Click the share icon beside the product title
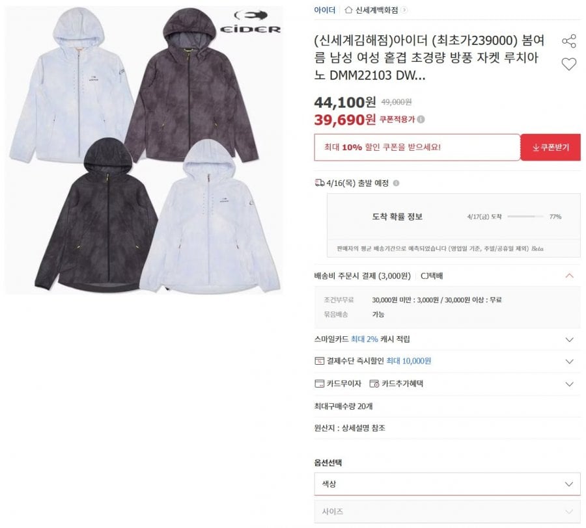This screenshot has width=586, height=528. [x=569, y=41]
